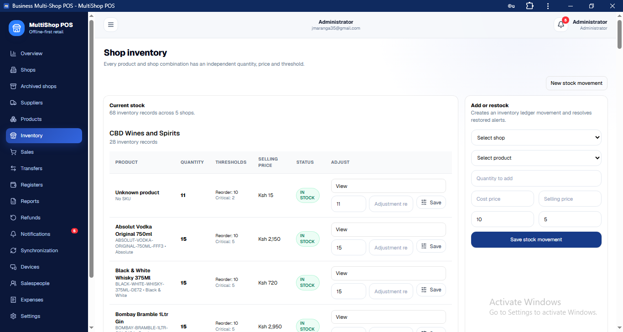Click the Ksh 2,150 selling price
The height and width of the screenshot is (332, 623).
pyautogui.click(x=270, y=239)
